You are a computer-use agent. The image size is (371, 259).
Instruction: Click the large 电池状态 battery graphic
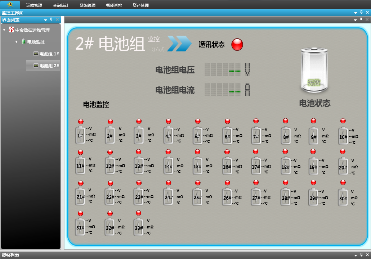pyautogui.click(x=314, y=69)
